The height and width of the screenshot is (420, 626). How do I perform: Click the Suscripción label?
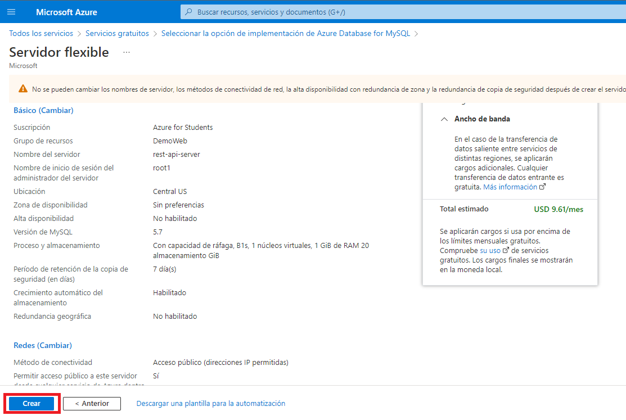32,128
